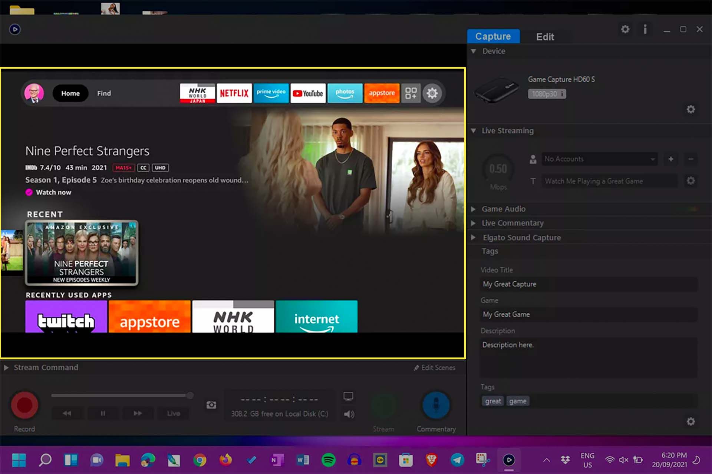The height and width of the screenshot is (474, 712).
Task: Open Netflix in Fire TV bar
Action: pyautogui.click(x=234, y=93)
